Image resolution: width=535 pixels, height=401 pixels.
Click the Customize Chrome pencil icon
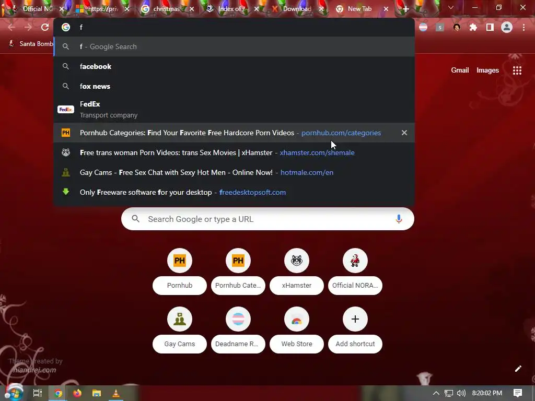point(518,369)
